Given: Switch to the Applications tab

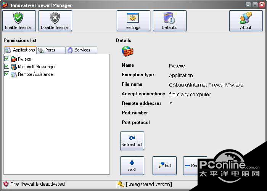Looking at the screenshot, I should pyautogui.click(x=20, y=50).
